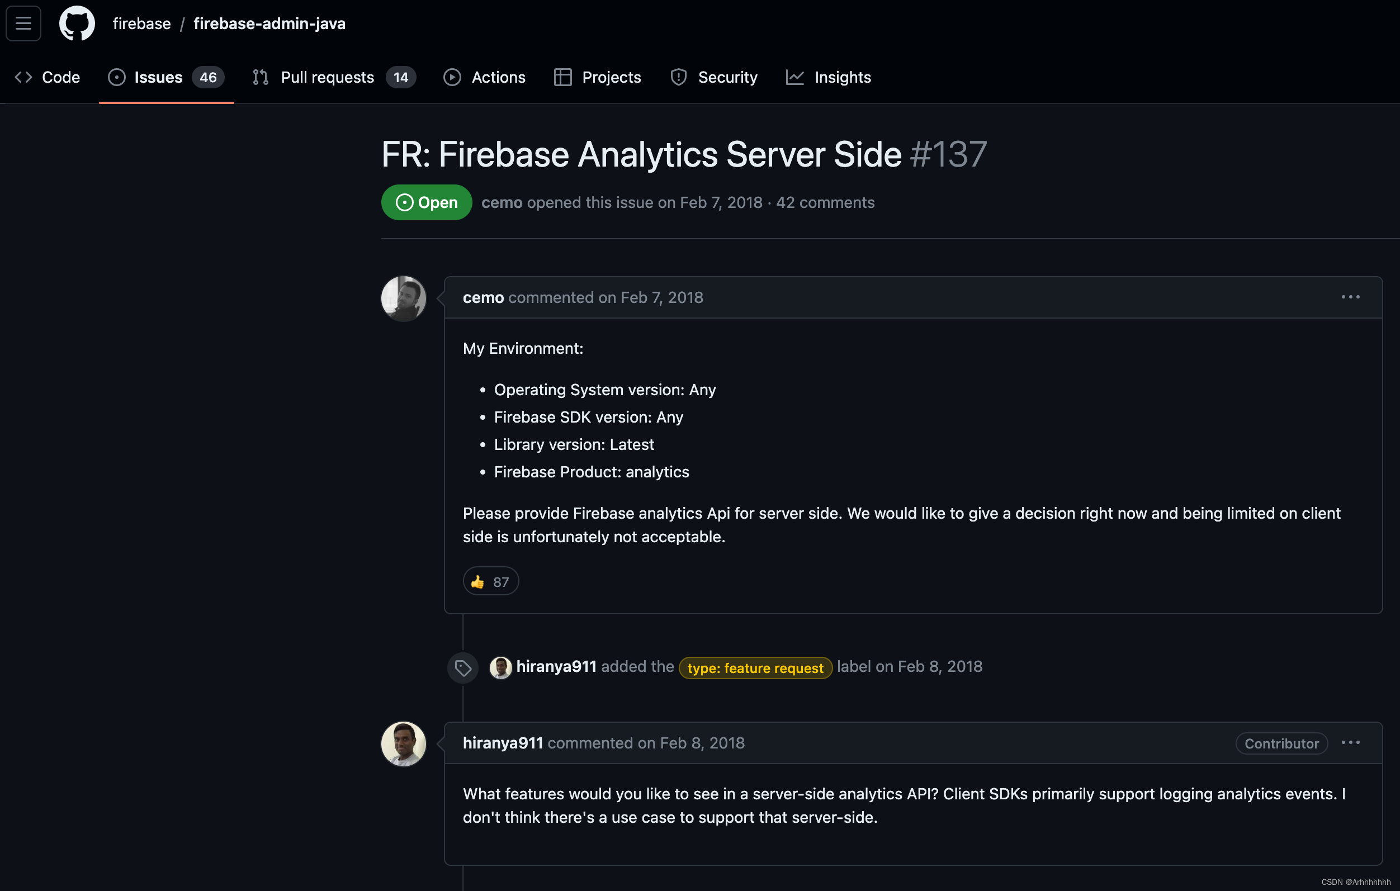
Task: Switch to the Code tab
Action: 48,77
